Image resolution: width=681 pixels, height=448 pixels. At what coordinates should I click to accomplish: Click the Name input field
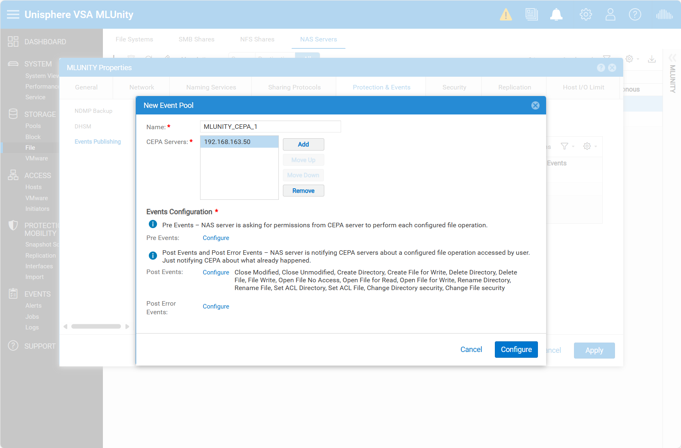(x=270, y=127)
